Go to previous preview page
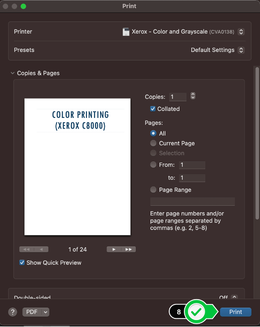 [41, 249]
